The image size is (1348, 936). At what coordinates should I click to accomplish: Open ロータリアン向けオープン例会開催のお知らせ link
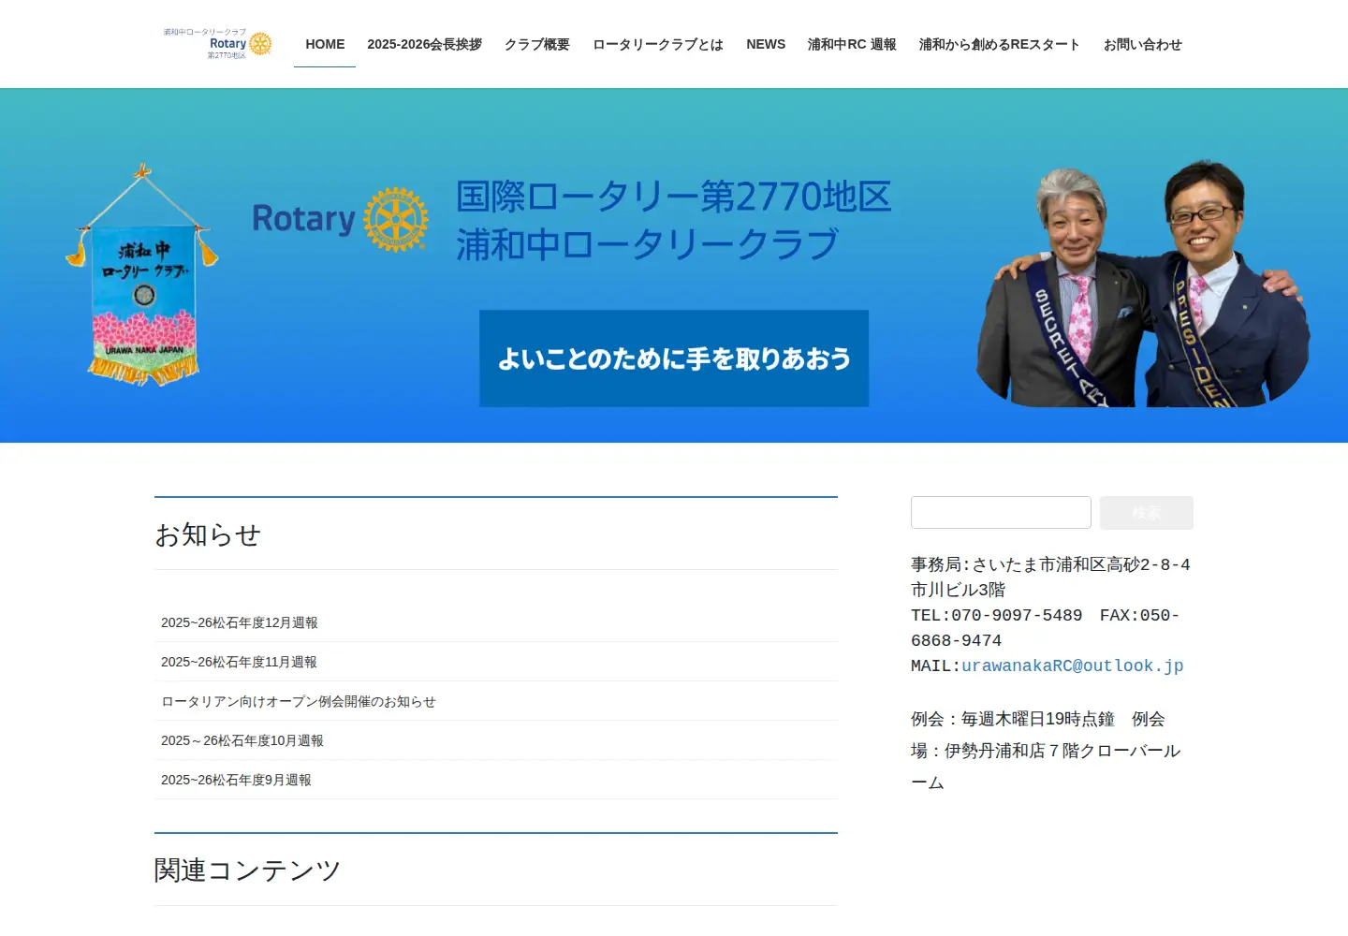pyautogui.click(x=299, y=701)
